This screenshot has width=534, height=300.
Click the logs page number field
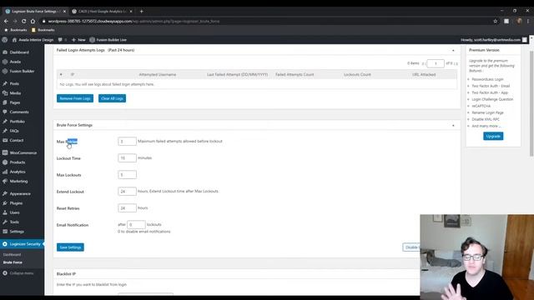pos(436,63)
